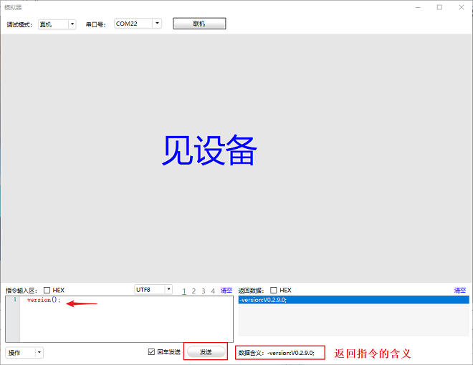Switch to command tab 2
The height and width of the screenshot is (365, 473).
click(x=193, y=291)
